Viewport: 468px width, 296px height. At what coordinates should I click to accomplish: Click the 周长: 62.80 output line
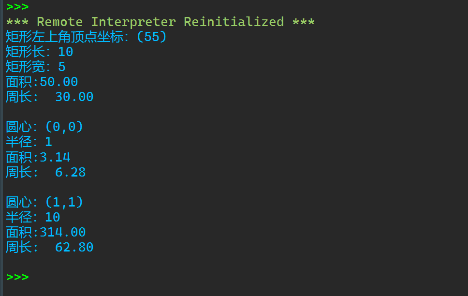[x=49, y=247]
